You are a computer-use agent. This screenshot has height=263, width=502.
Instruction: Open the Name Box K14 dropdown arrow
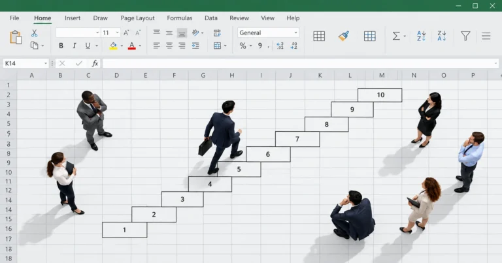point(46,63)
